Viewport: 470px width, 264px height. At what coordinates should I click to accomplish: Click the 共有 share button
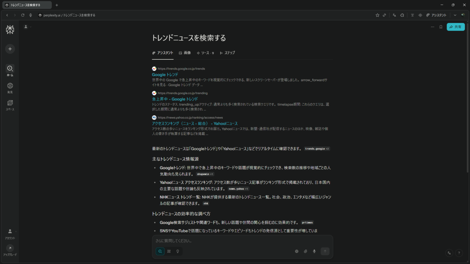456,27
